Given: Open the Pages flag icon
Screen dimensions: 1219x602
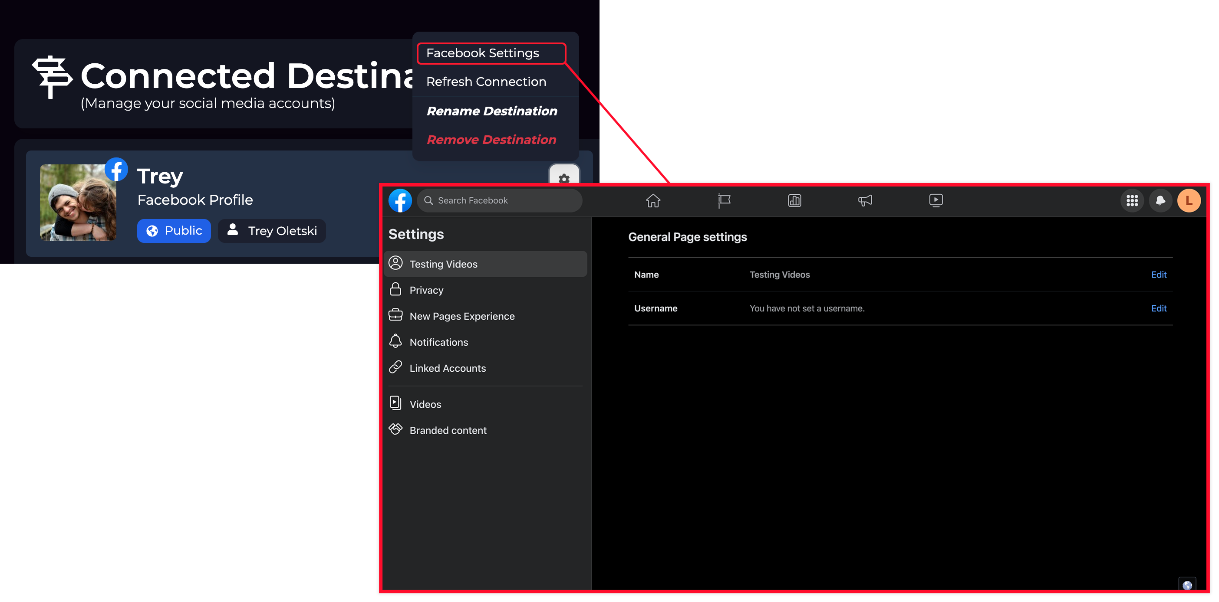Looking at the screenshot, I should pyautogui.click(x=724, y=200).
